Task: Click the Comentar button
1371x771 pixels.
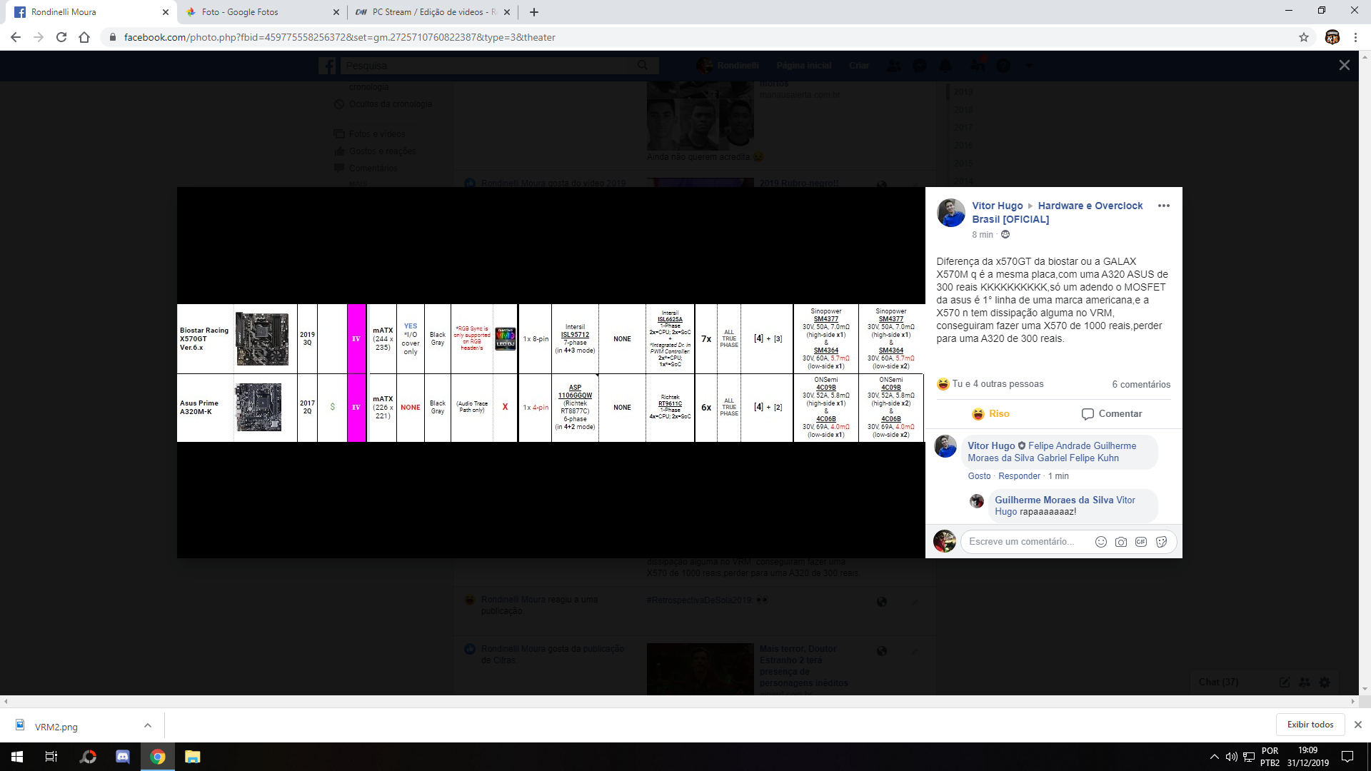Action: pos(1112,414)
